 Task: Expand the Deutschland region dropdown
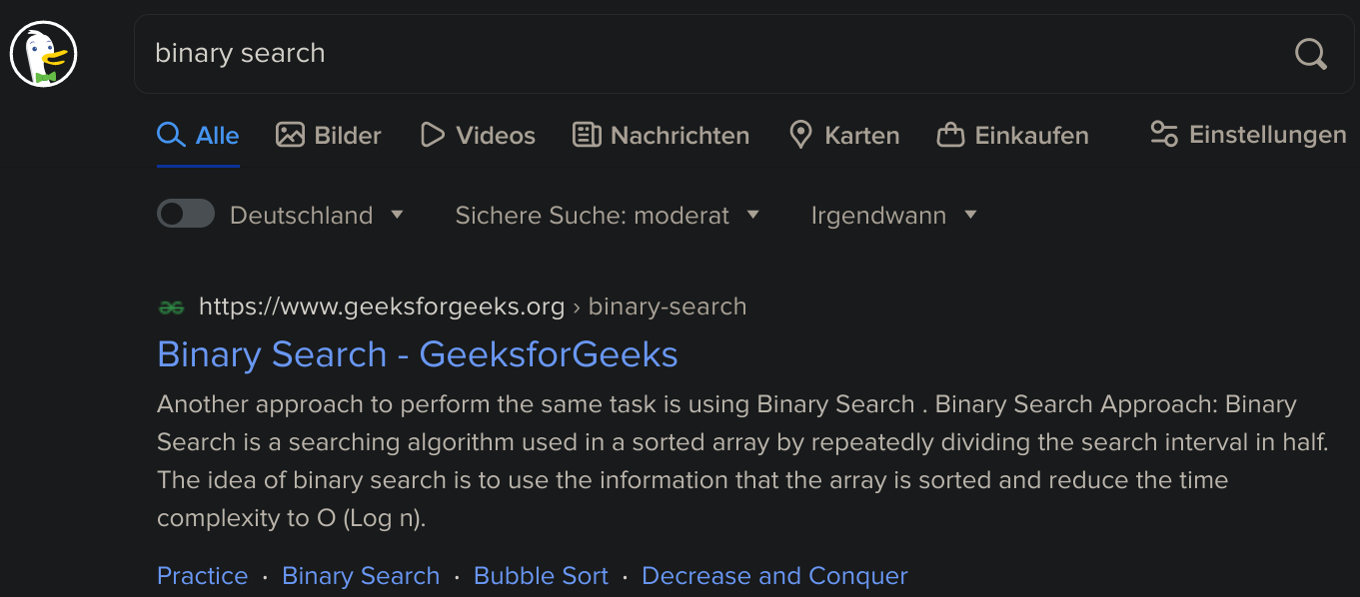[317, 215]
